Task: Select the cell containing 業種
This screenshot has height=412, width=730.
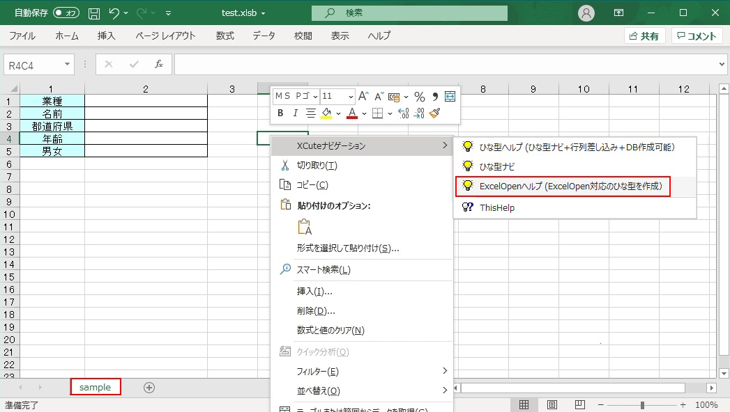Action: (52, 101)
